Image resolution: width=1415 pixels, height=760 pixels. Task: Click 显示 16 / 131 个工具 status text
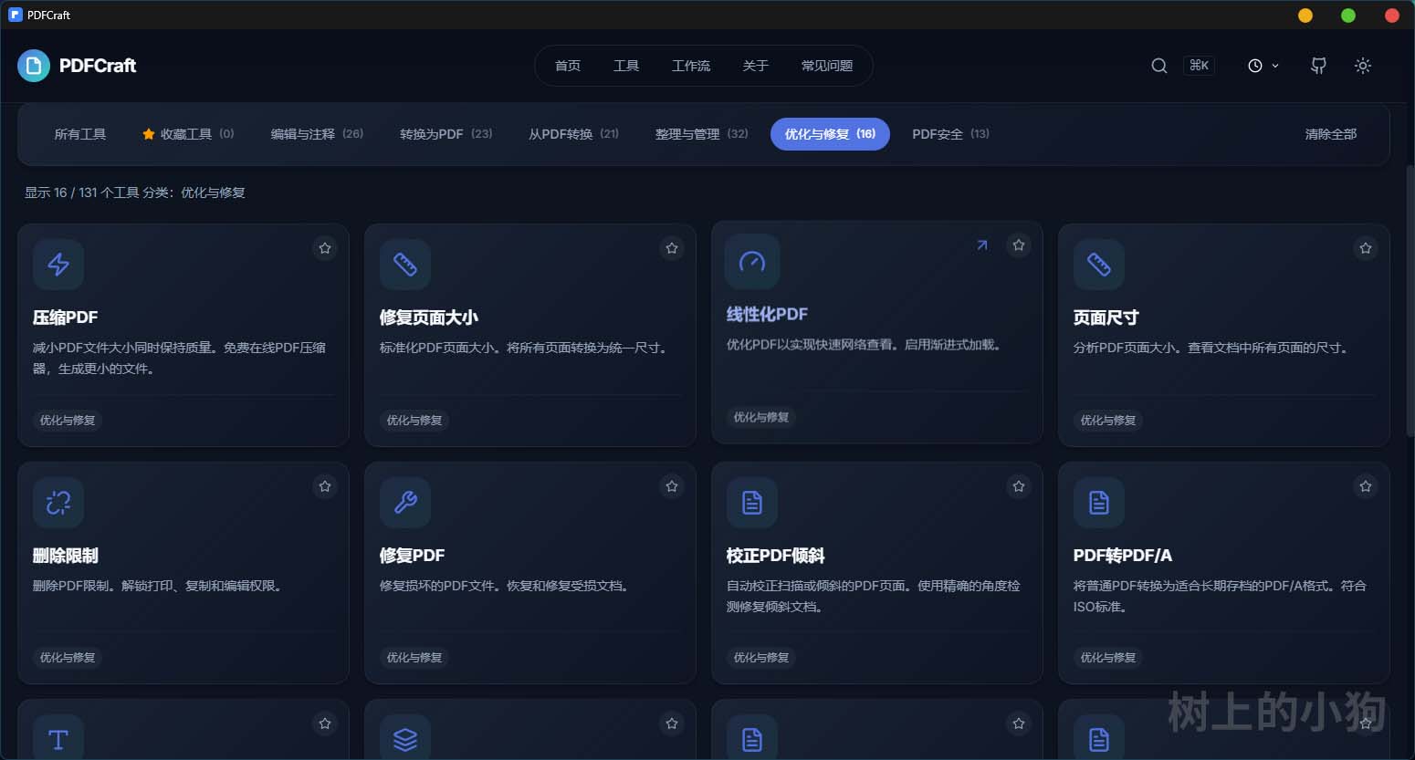pyautogui.click(x=82, y=193)
